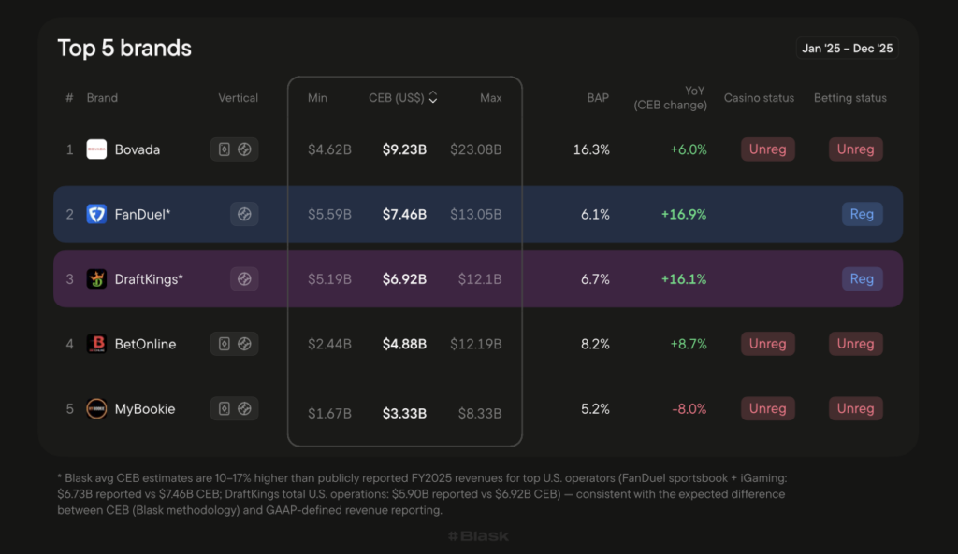958x554 pixels.
Task: Click Bovada's Unreg casino status badge
Action: coord(767,149)
